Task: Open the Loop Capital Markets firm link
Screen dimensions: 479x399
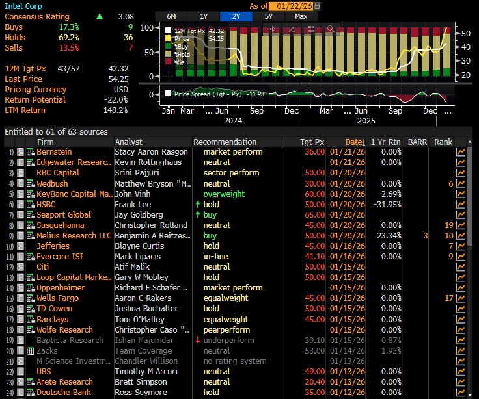Action: point(74,277)
